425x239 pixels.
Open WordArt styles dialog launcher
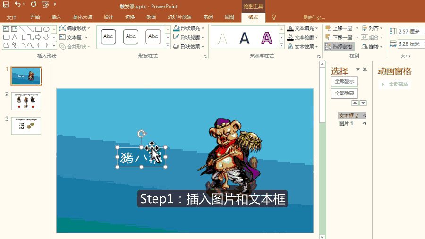(x=319, y=57)
